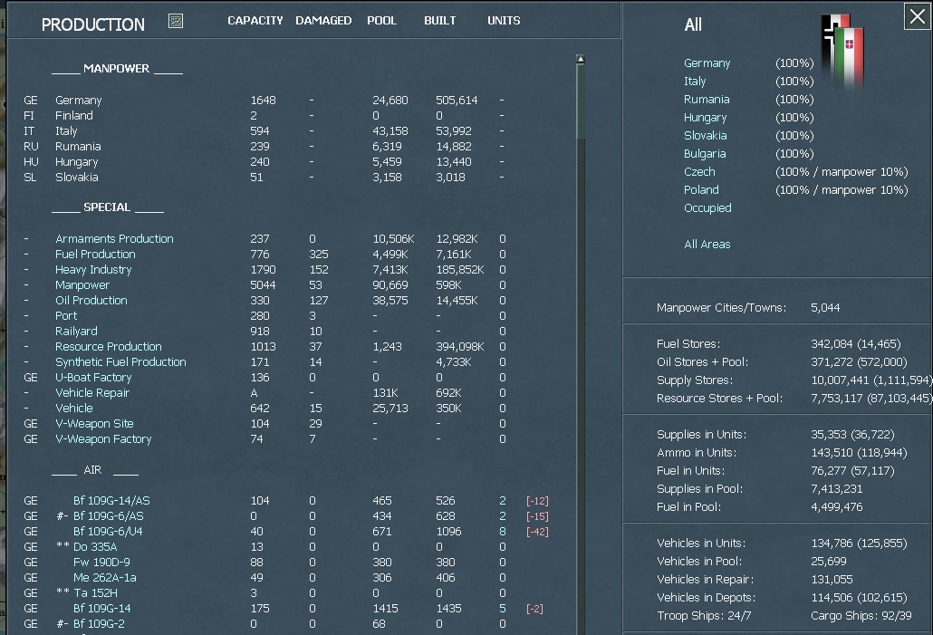Click Germany manpower pool value 24,680
Image resolution: width=933 pixels, height=635 pixels.
[x=390, y=101]
